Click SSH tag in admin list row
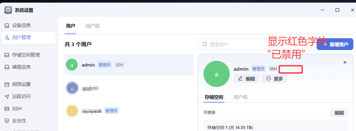 click(x=119, y=65)
